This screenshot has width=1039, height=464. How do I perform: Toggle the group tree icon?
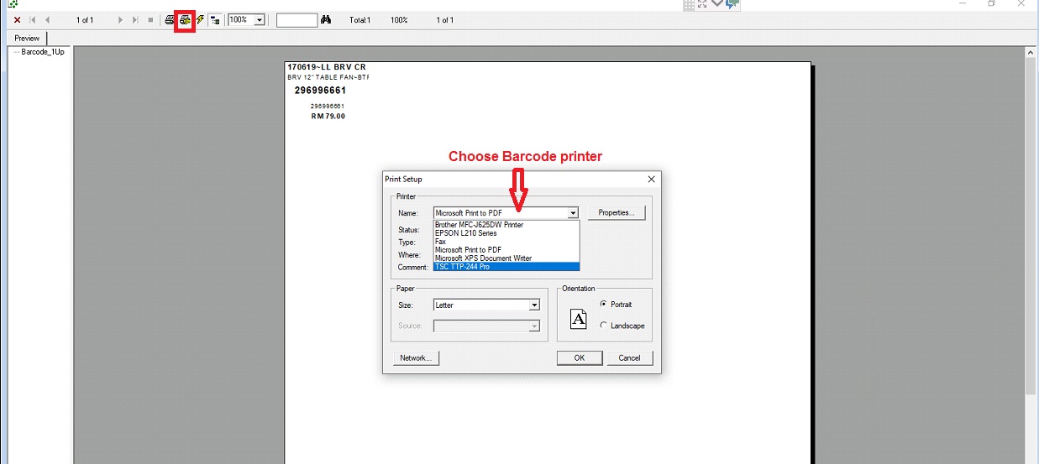216,19
